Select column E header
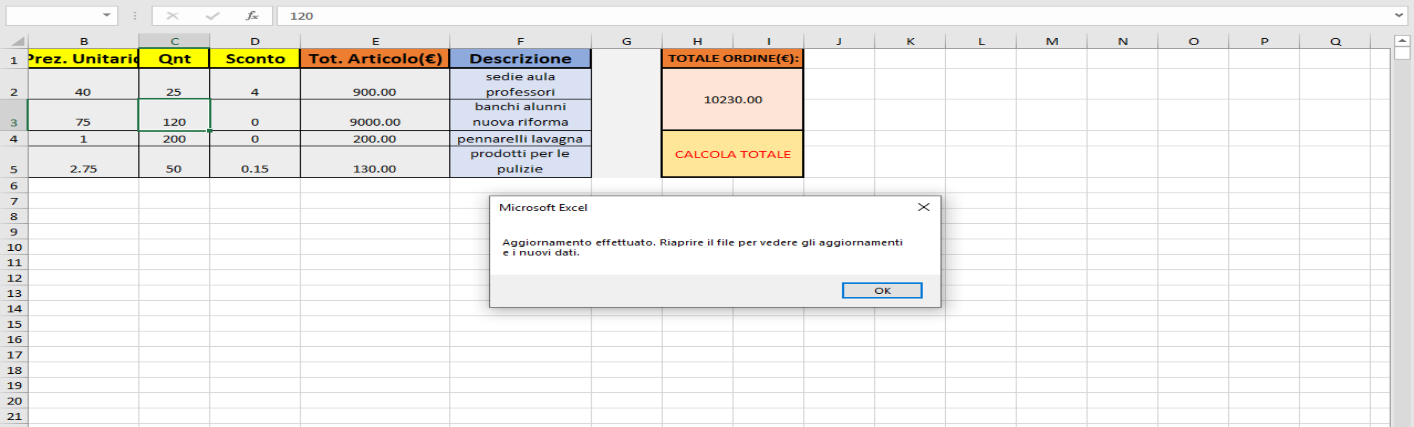Image resolution: width=1414 pixels, height=427 pixels. [x=375, y=41]
